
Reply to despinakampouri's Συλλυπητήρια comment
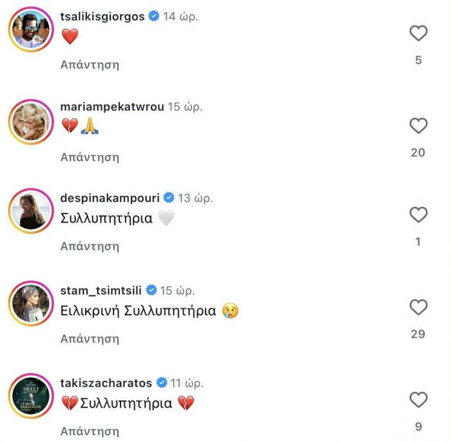(90, 246)
